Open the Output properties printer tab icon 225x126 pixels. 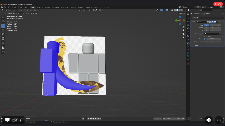(x=188, y=22)
